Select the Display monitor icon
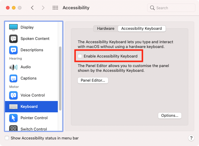Screen dimensions: 199x146 pos(13,27)
